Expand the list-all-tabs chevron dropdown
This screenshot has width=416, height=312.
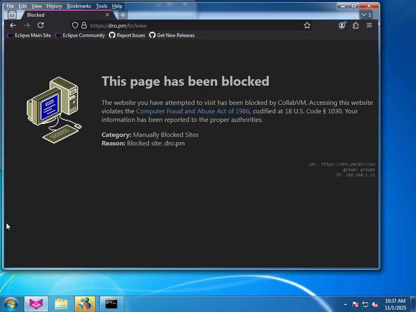coord(366,15)
